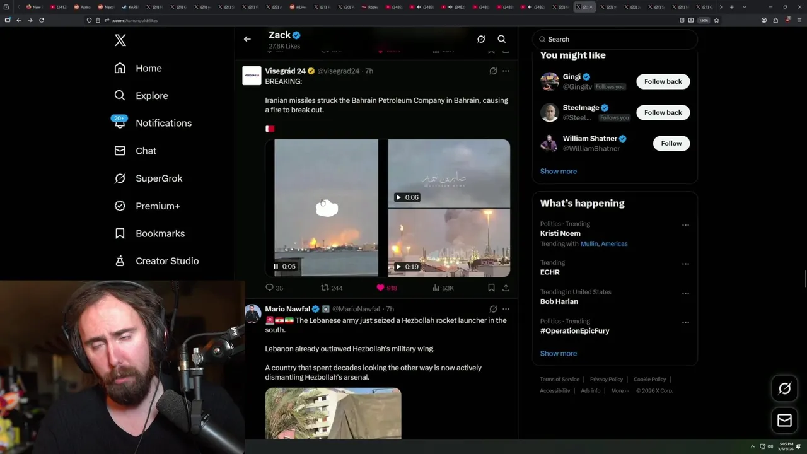Viewport: 807px width, 454px height.
Task: Open the floating Messages envelope button
Action: 785,421
